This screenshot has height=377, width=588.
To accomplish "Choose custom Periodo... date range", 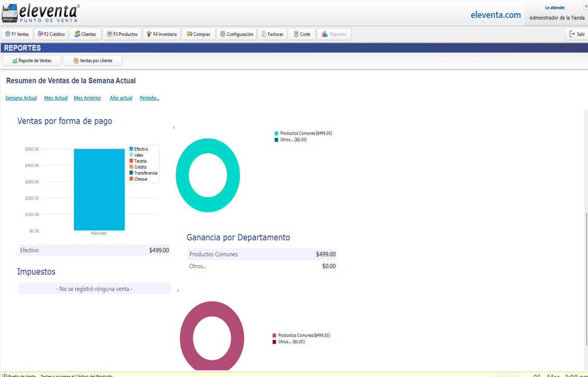I will pos(149,98).
